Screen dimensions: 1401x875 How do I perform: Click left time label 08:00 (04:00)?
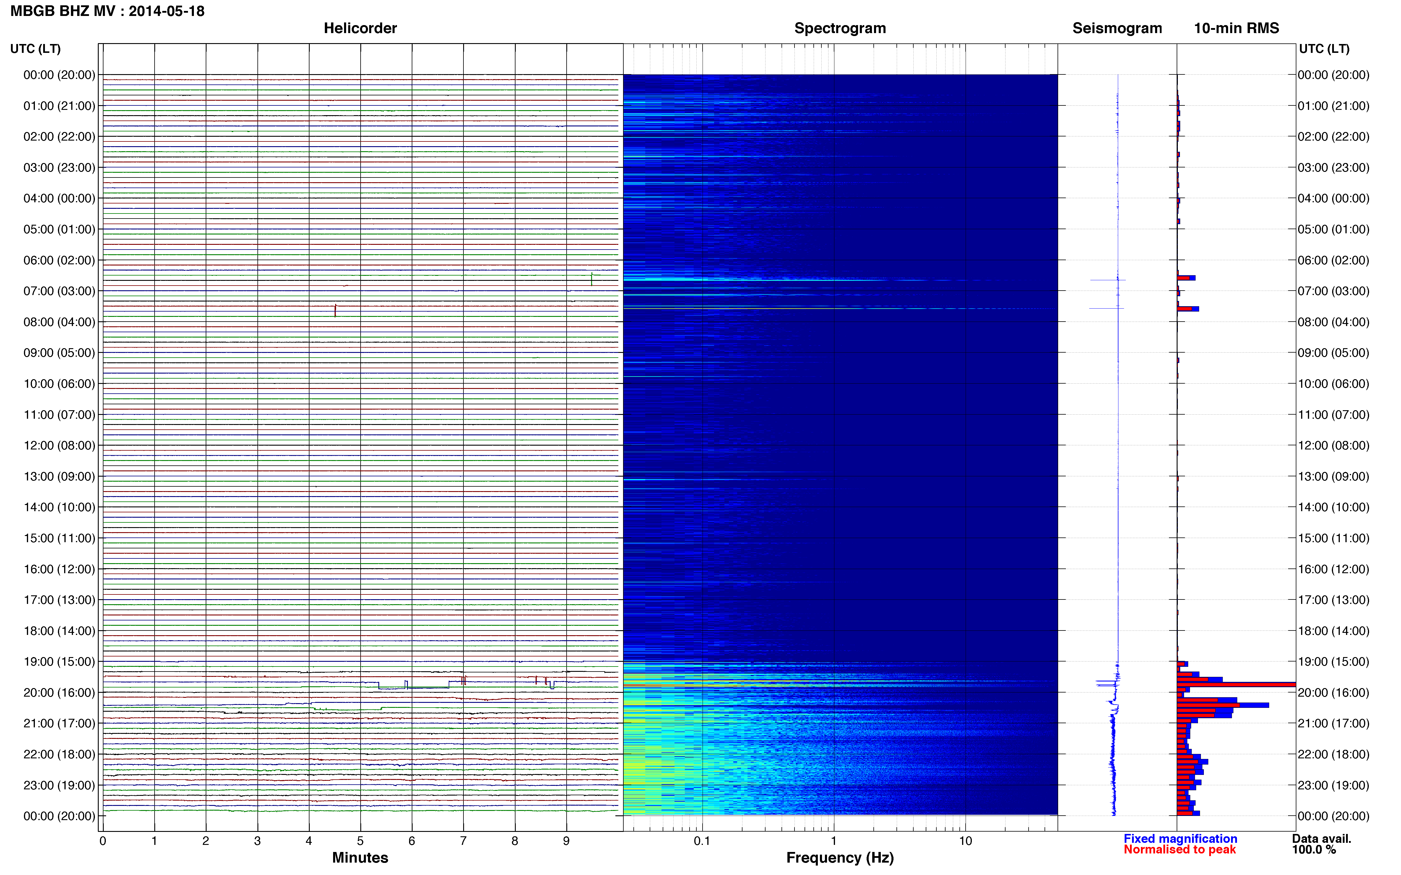tap(59, 322)
